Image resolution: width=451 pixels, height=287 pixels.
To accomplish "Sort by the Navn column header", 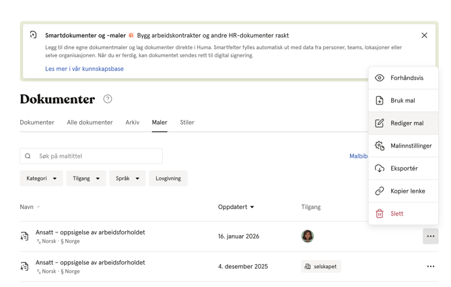I will [x=30, y=207].
